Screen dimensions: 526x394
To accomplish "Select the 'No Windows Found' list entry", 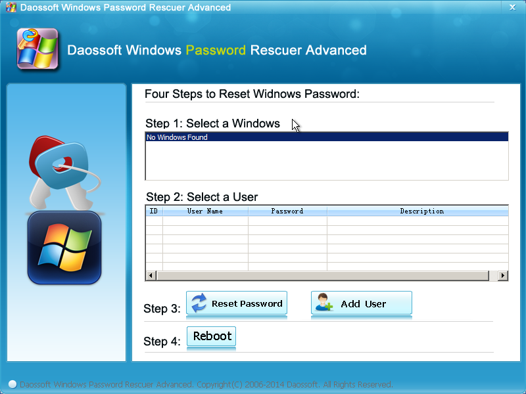I will tap(327, 137).
